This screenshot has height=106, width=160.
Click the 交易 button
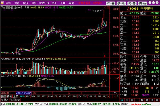(132, 3)
